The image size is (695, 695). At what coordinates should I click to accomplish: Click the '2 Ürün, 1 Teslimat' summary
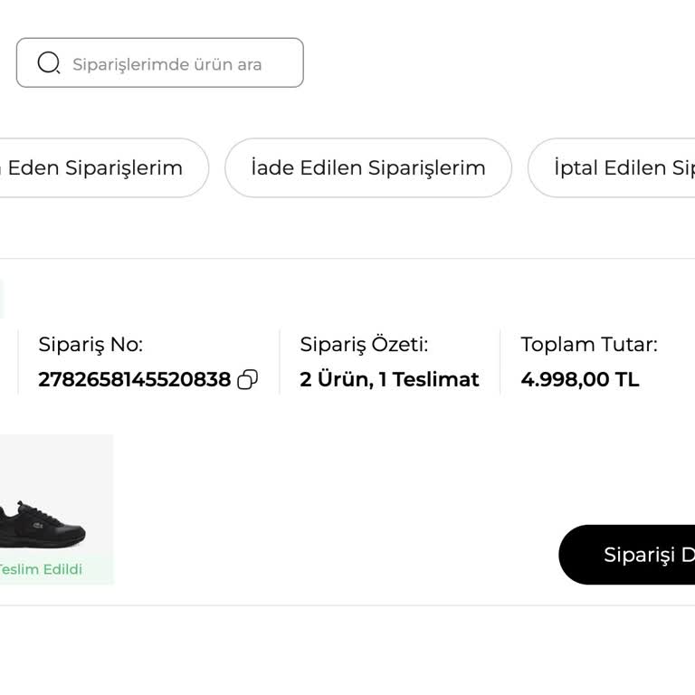pyautogui.click(x=389, y=380)
